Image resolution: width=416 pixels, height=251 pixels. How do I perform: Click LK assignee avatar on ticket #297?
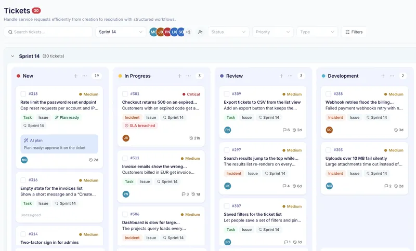pos(228,186)
